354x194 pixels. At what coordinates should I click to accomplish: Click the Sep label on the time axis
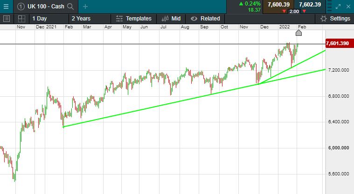pos(204,27)
